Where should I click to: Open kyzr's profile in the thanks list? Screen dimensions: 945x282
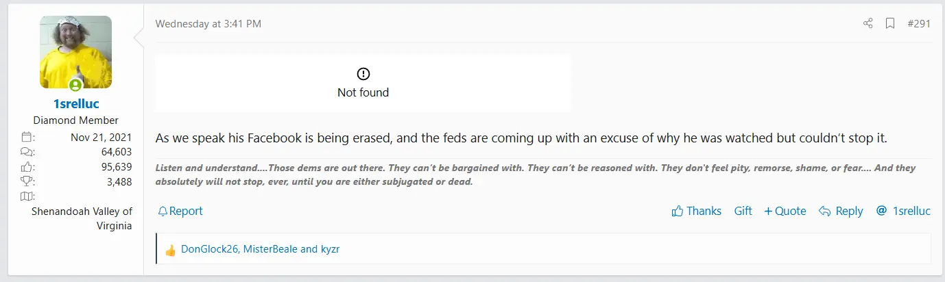pyautogui.click(x=330, y=249)
